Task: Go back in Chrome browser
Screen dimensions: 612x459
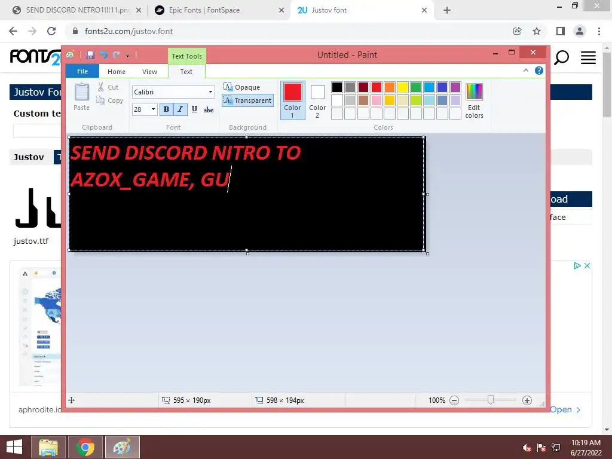Action: click(13, 31)
